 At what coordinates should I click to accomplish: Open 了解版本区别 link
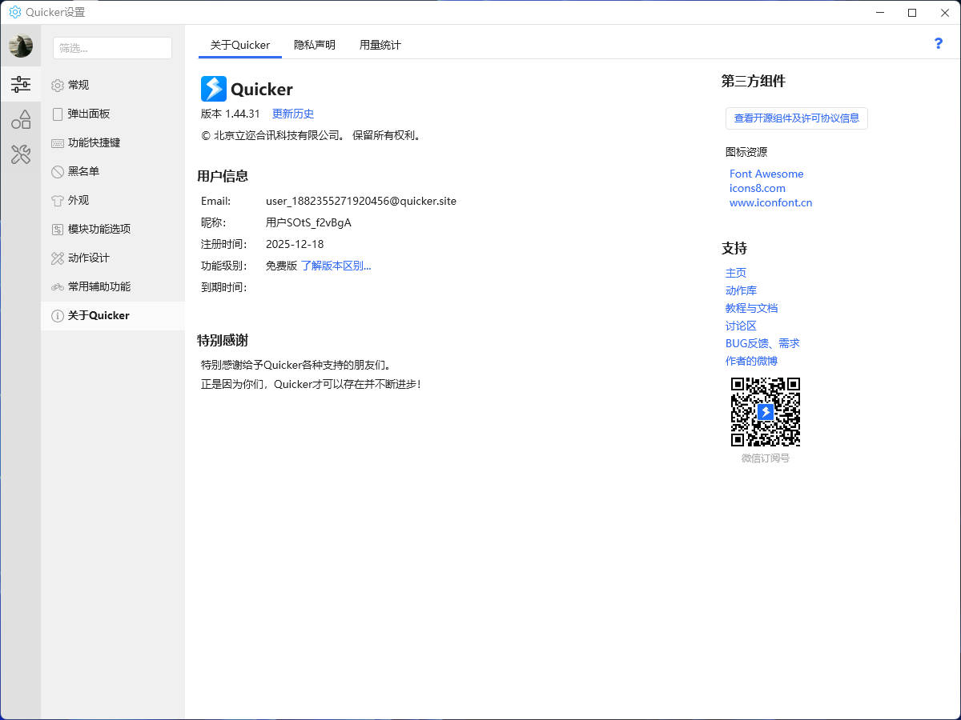coord(335,266)
